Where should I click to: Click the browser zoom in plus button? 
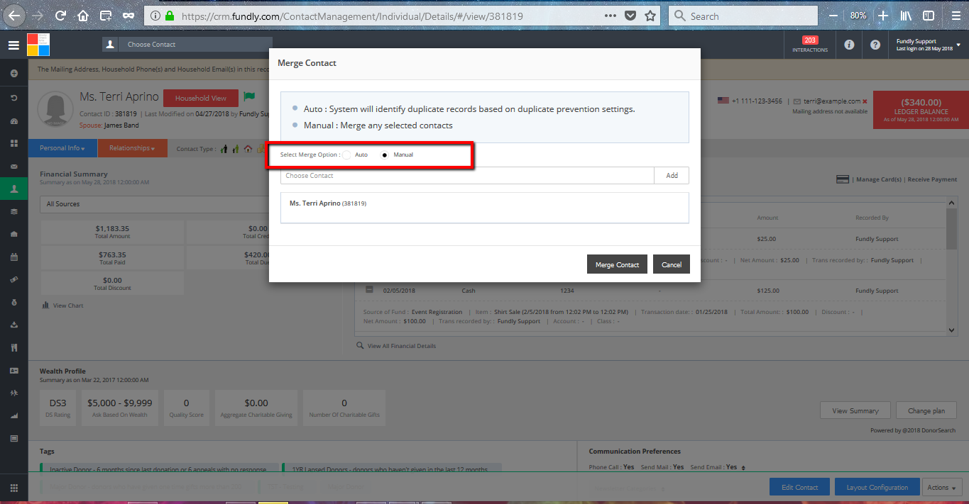coord(882,16)
